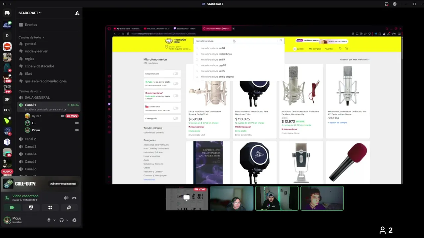
Task: Edit channel status pencil icon
Action: (x=66, y=109)
